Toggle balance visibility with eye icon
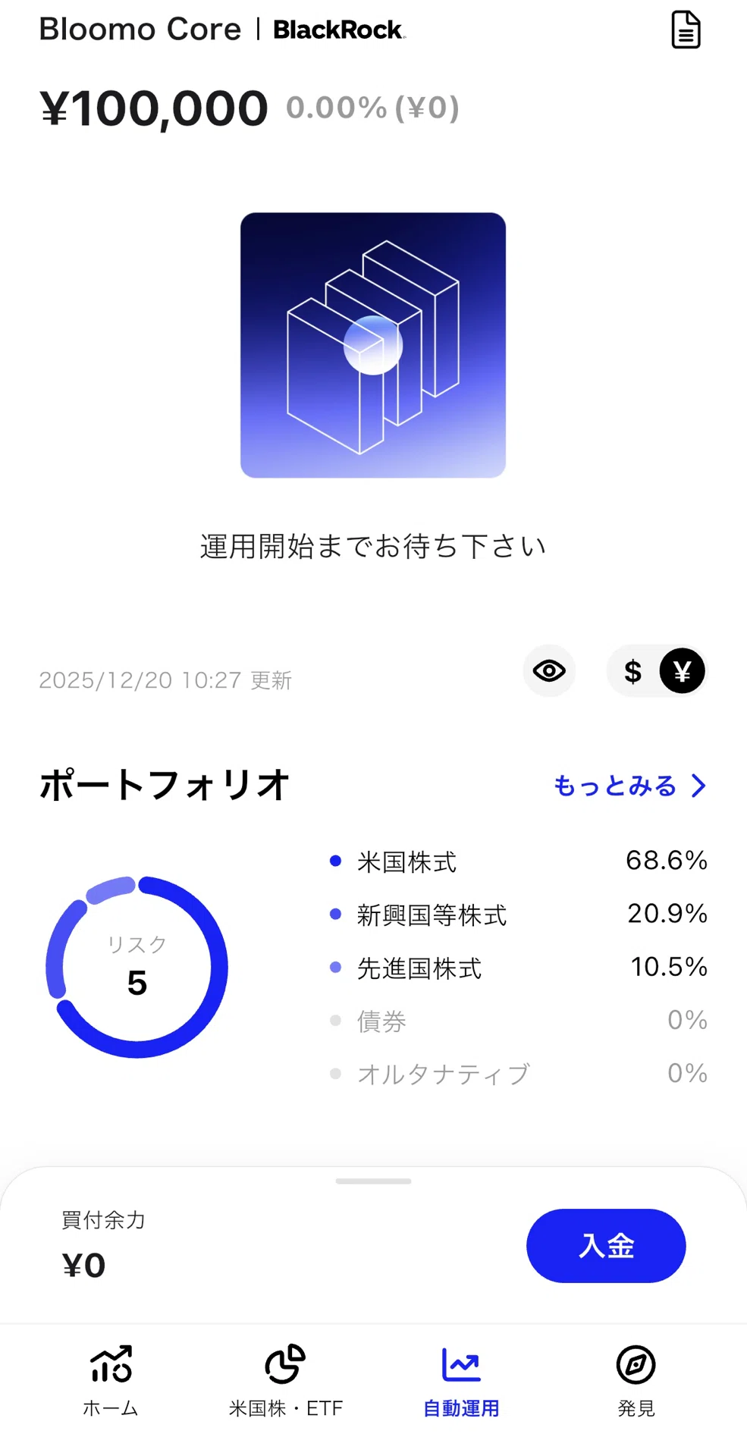This screenshot has width=747, height=1456. (549, 671)
